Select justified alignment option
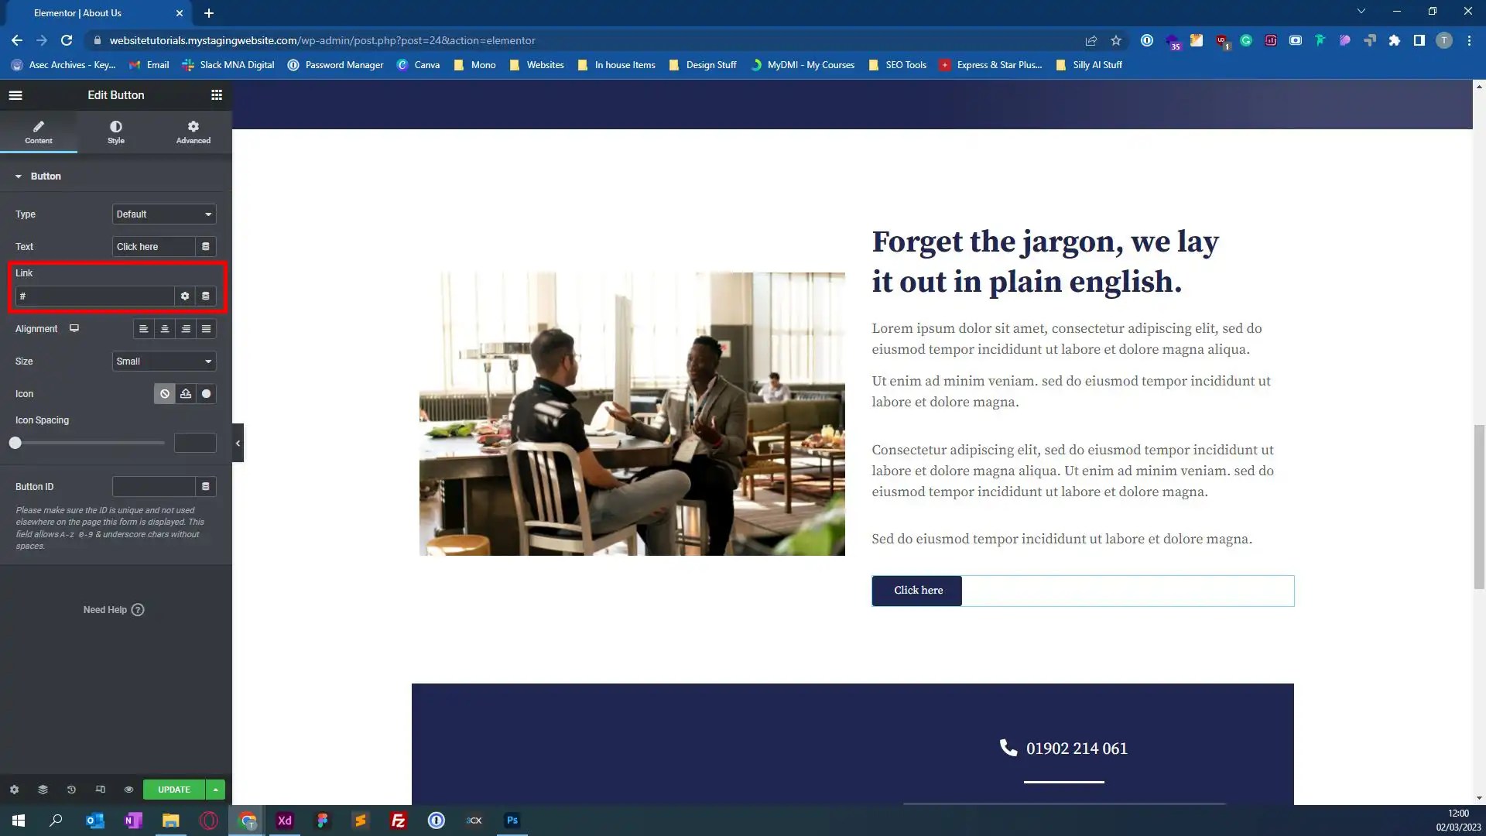Viewport: 1486px width, 836px height. (206, 329)
